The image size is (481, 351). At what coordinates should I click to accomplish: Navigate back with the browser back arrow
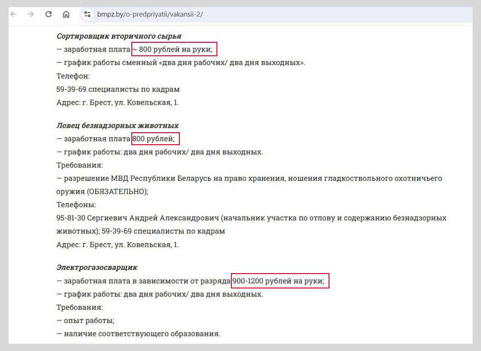13,14
